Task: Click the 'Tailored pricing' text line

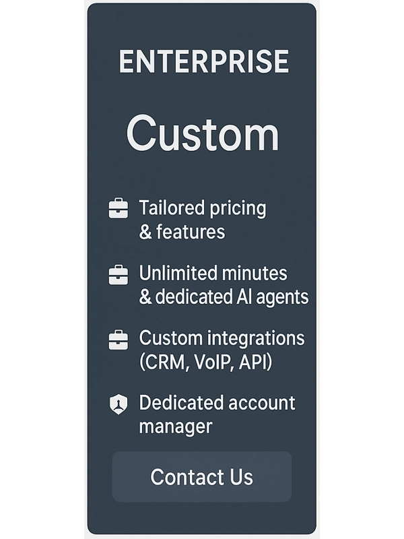Action: coord(203,208)
